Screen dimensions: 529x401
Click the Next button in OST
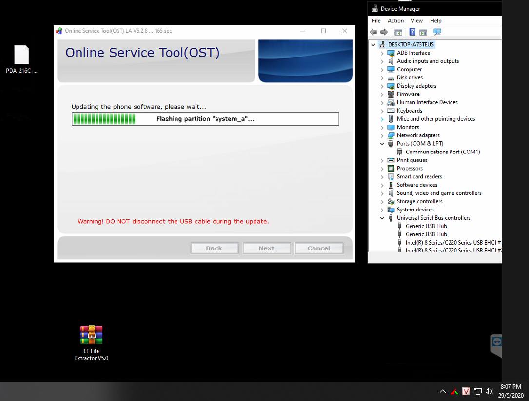pyautogui.click(x=267, y=248)
